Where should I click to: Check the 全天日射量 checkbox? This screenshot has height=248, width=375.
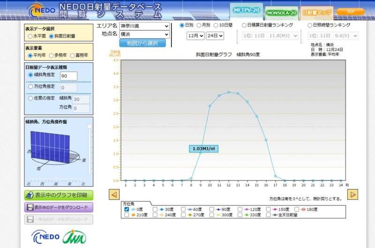pos(269,215)
